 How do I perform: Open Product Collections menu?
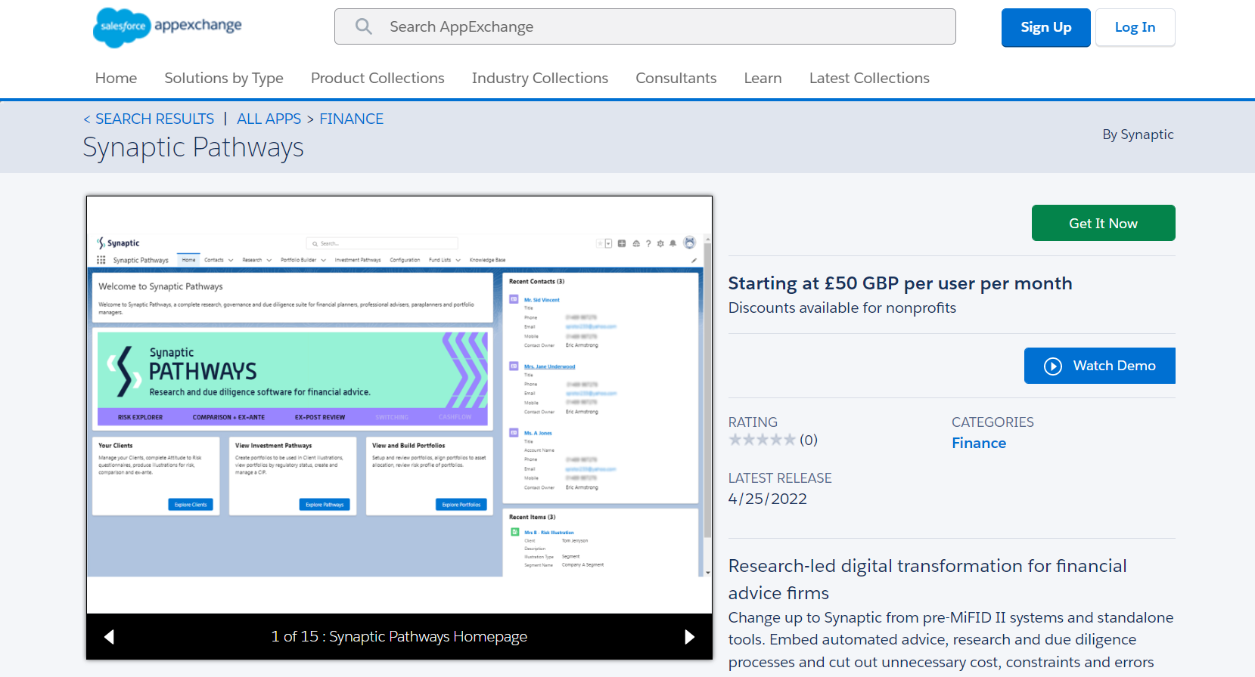pyautogui.click(x=377, y=79)
